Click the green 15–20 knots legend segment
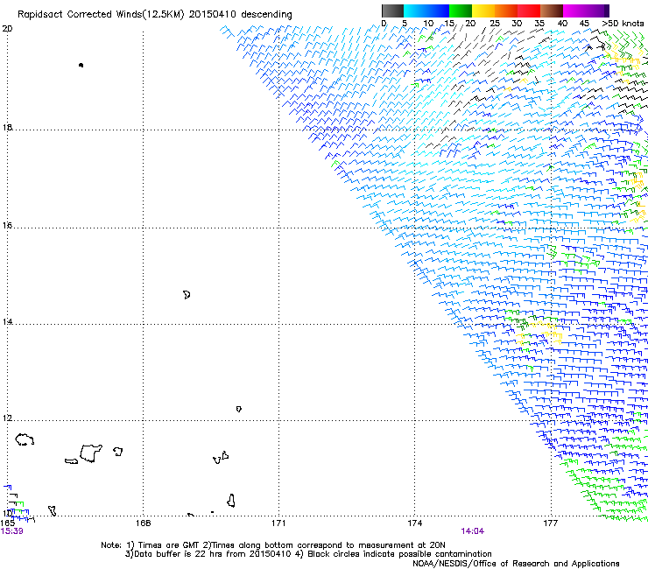Viewport: 648px width, 569px height. click(461, 11)
